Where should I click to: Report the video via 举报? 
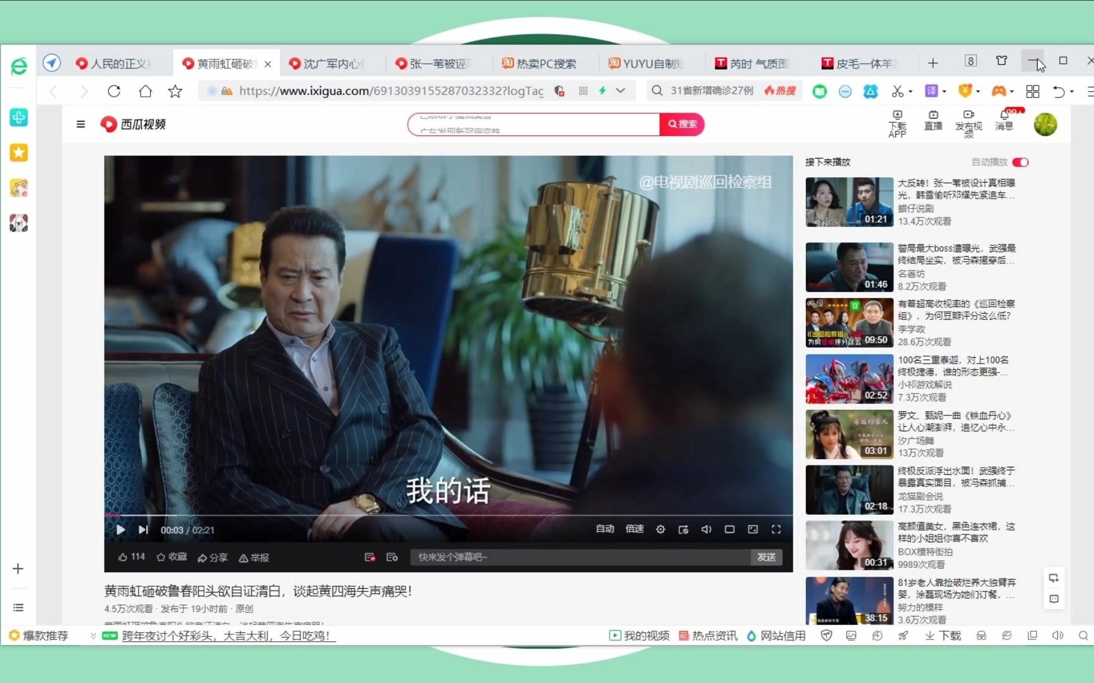click(x=254, y=557)
